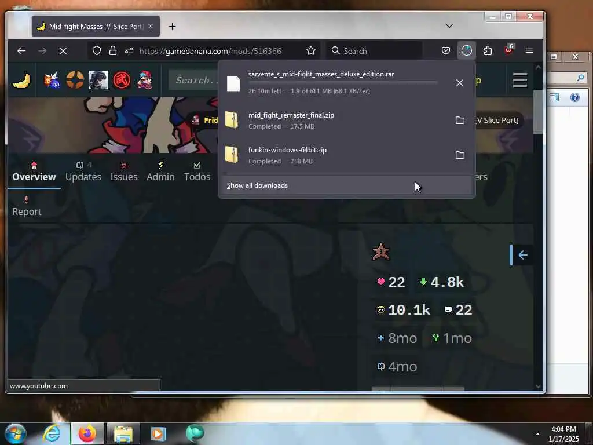The image size is (593, 445).
Task: Open the Extensions puzzle piece icon
Action: (x=488, y=51)
